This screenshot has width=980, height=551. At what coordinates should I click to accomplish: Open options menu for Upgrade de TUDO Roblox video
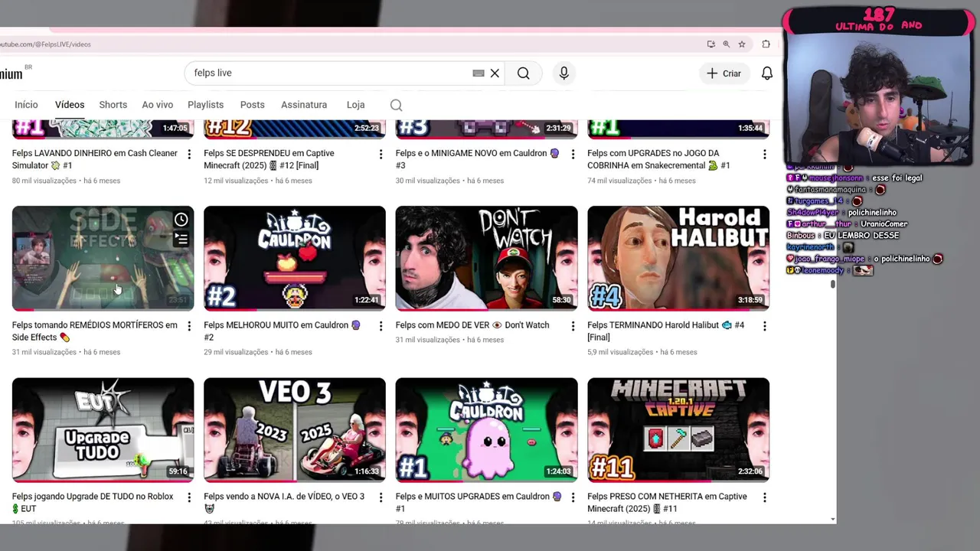[x=189, y=497]
